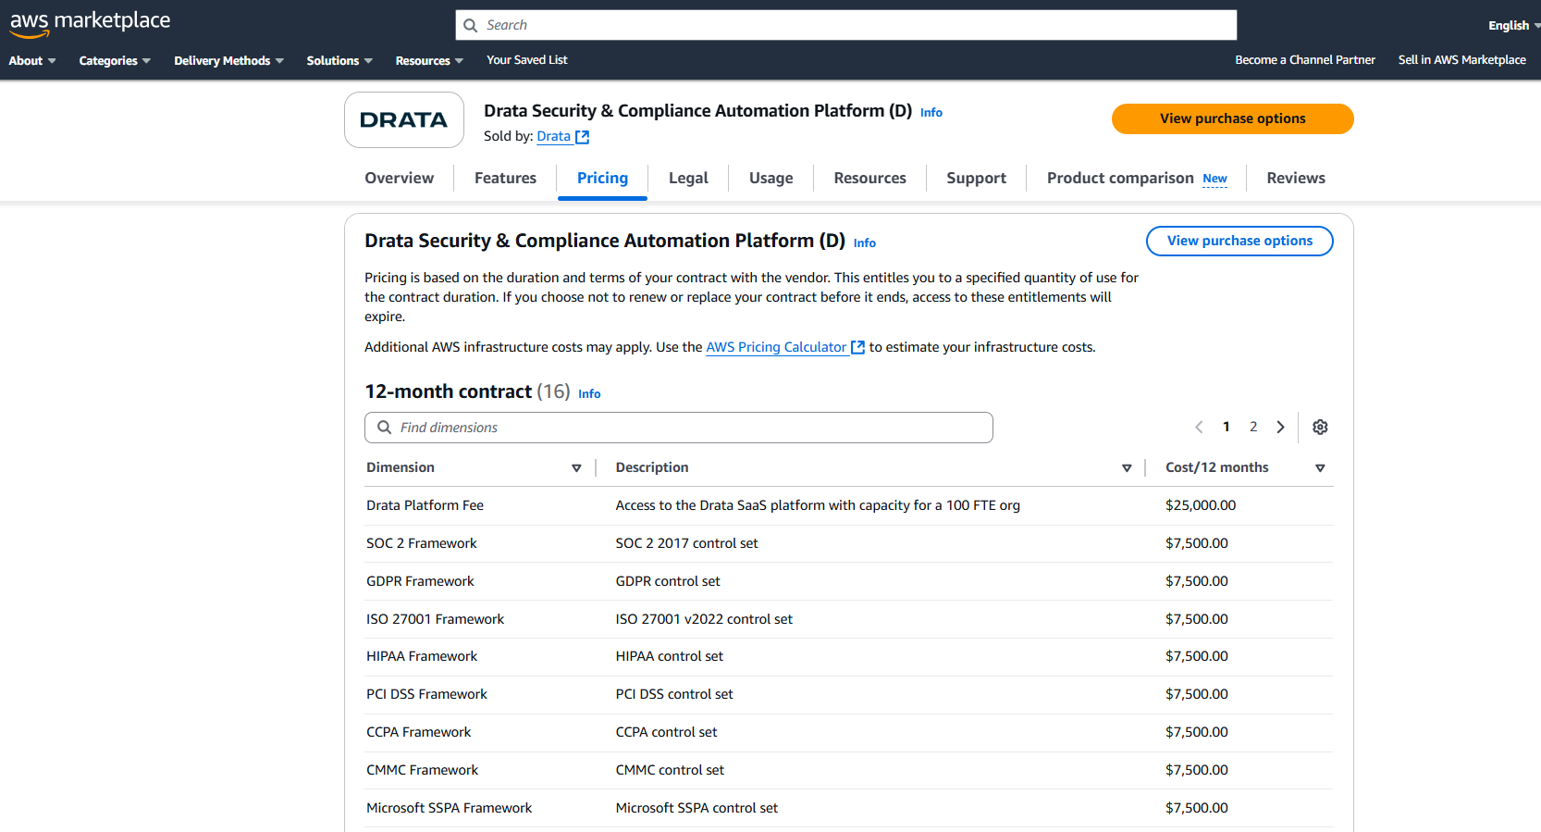1541x832 pixels.
Task: Click the Microsoft SSPA Framework cell
Action: pyautogui.click(x=449, y=808)
